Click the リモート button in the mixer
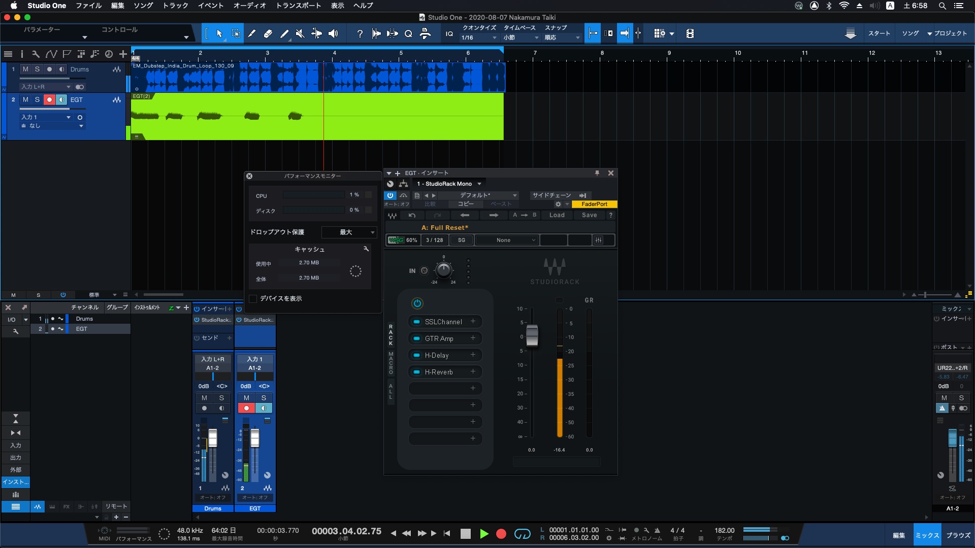 [x=116, y=506]
